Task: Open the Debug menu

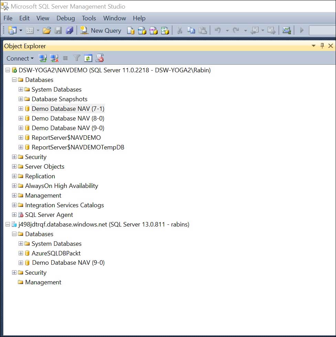Action: point(65,18)
